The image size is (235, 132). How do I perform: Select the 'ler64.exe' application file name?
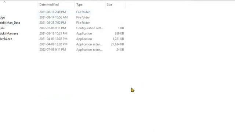6,39
